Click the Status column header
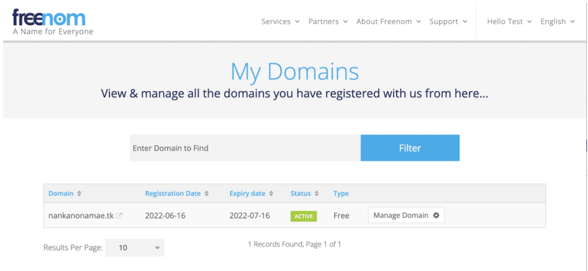The image size is (588, 271). (x=301, y=194)
